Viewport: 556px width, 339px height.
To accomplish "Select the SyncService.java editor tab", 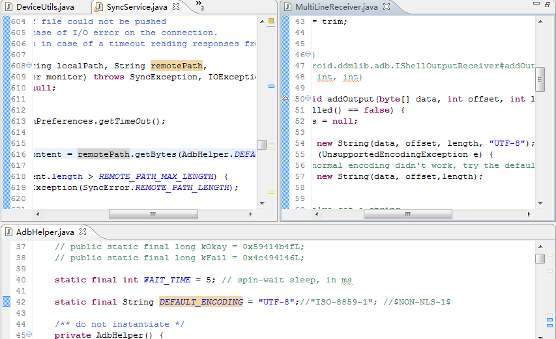I will coord(137,7).
